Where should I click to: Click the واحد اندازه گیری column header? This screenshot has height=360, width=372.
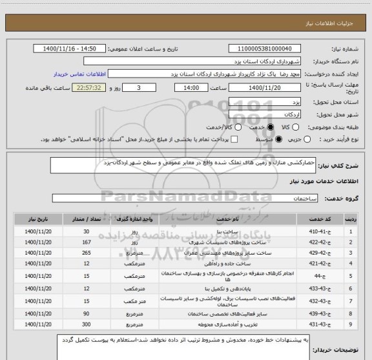click(x=134, y=219)
